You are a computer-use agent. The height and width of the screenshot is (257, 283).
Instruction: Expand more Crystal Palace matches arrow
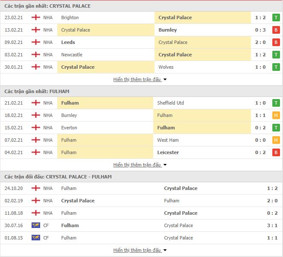(165, 79)
